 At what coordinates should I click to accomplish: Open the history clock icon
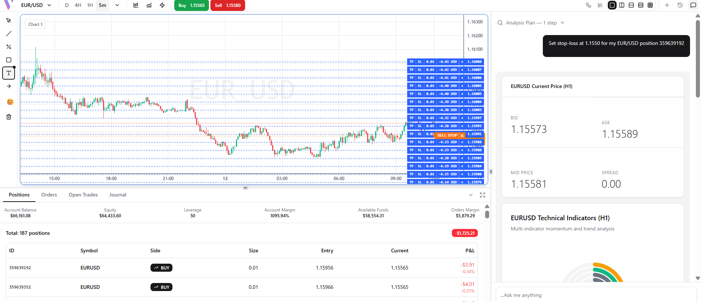[680, 5]
